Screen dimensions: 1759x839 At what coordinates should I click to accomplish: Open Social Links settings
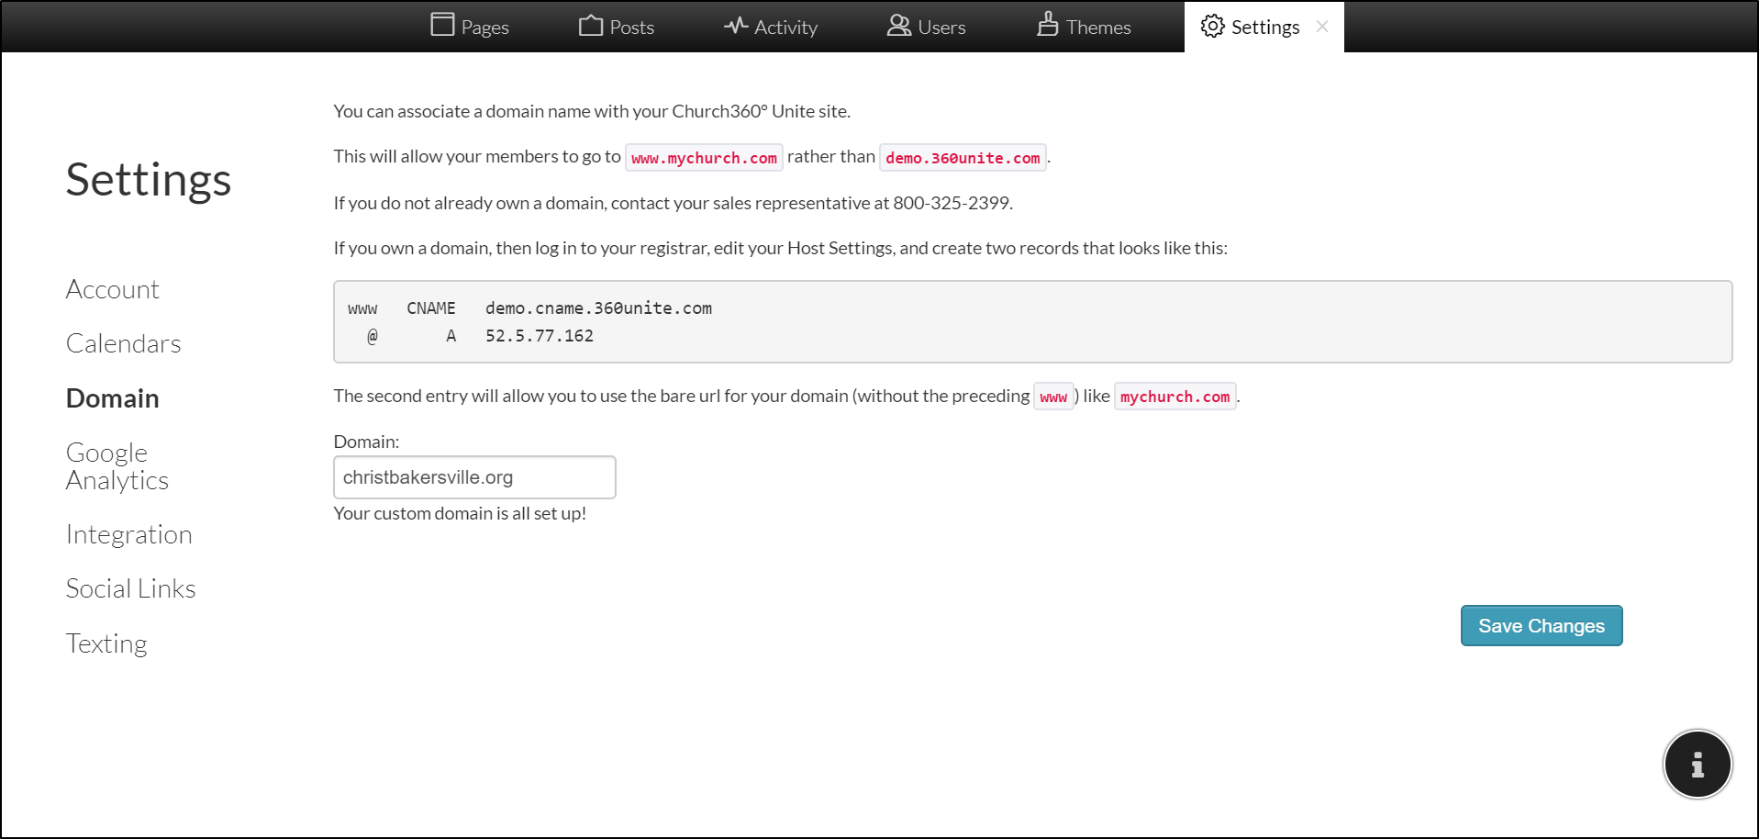(x=130, y=588)
